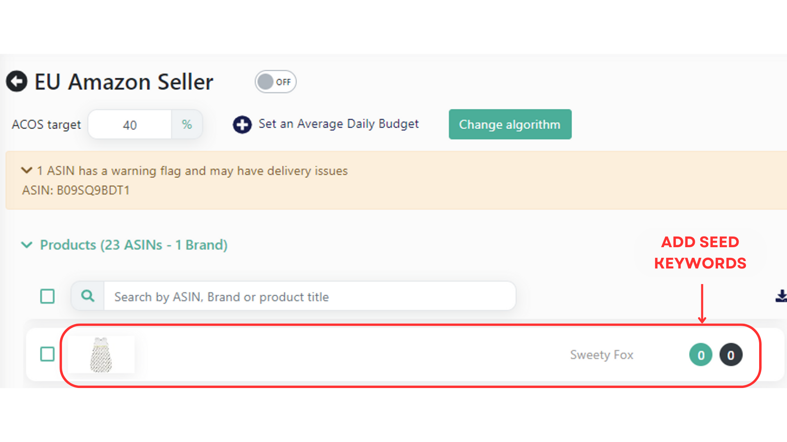
Task: Click the Sweety Fox brand name
Action: pos(602,355)
